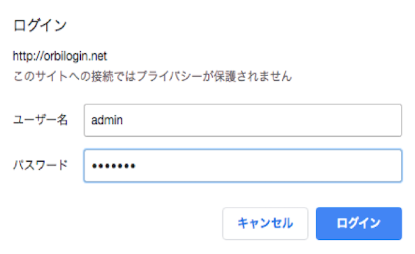Select the highlighted password box
The width and height of the screenshot is (415, 254).
(x=243, y=166)
